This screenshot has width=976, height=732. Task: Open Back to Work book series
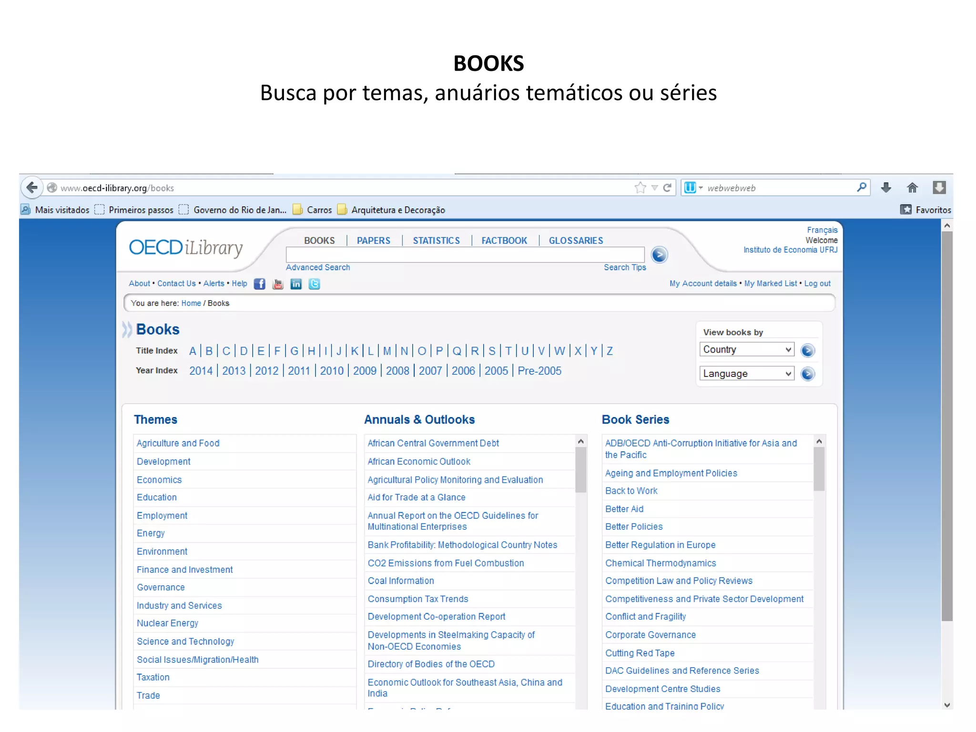coord(631,491)
